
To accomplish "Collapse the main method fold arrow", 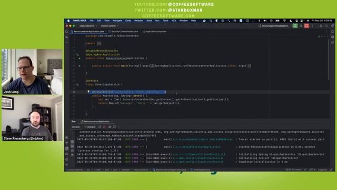I will [x=85, y=65].
